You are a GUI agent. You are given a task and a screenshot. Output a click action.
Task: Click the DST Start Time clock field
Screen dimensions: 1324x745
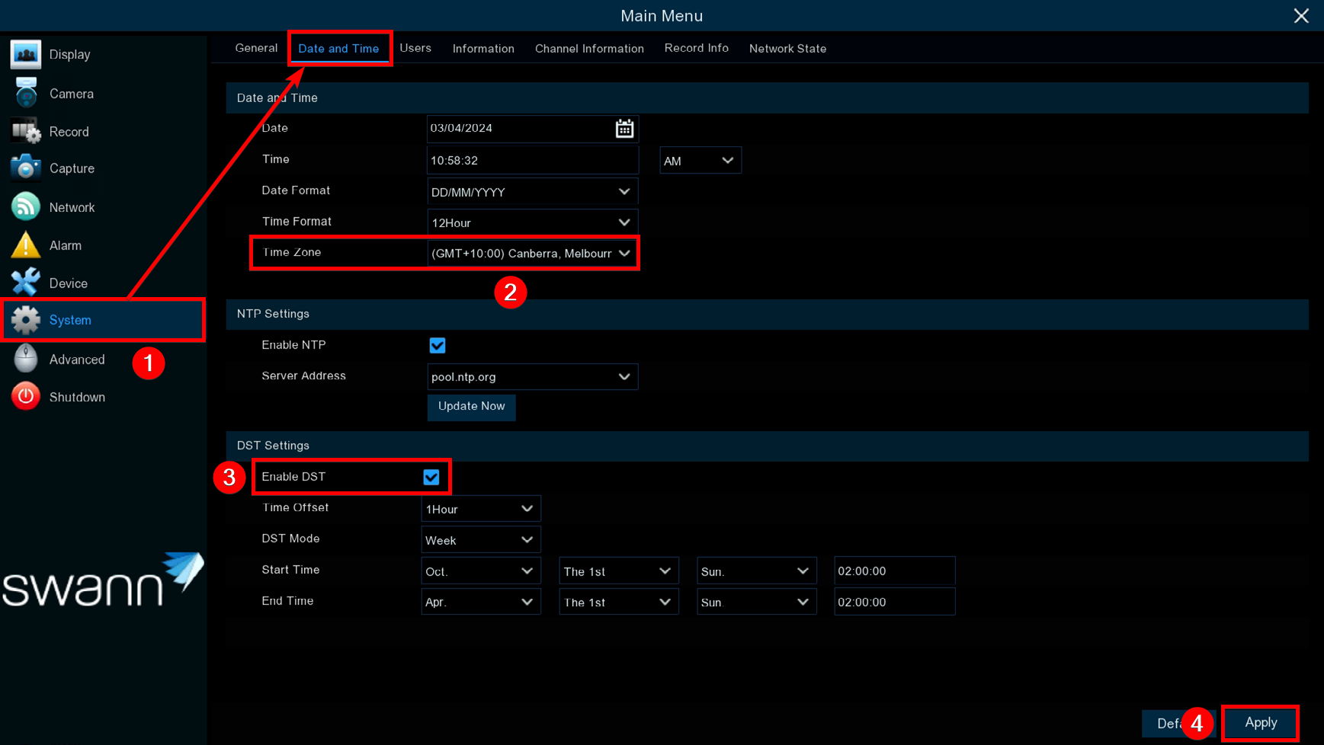click(893, 571)
